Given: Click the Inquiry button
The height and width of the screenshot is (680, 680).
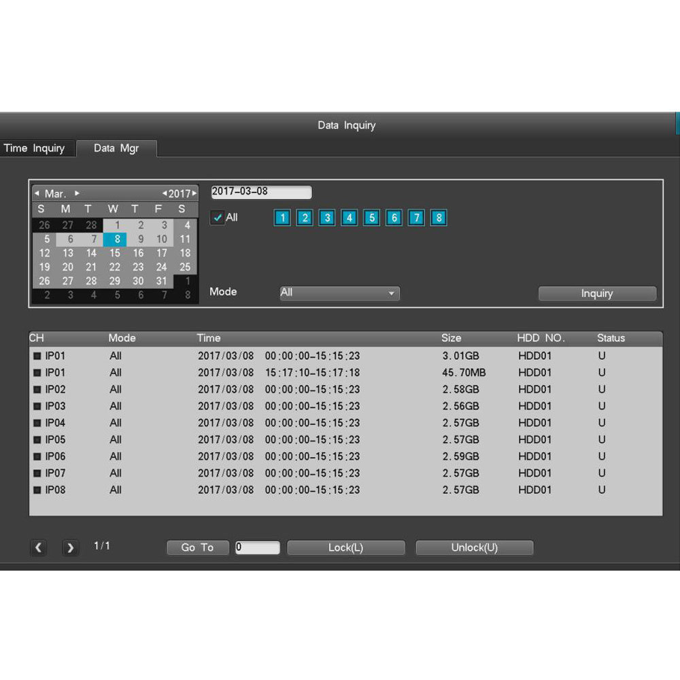Looking at the screenshot, I should 597,294.
